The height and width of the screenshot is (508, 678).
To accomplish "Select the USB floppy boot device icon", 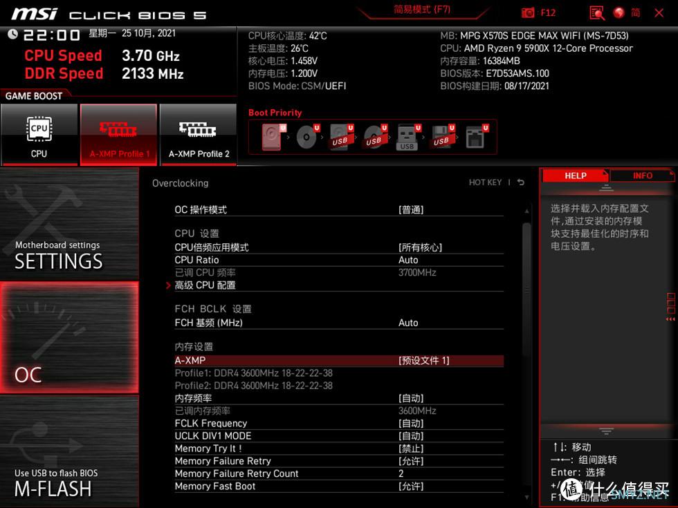I will (x=442, y=137).
